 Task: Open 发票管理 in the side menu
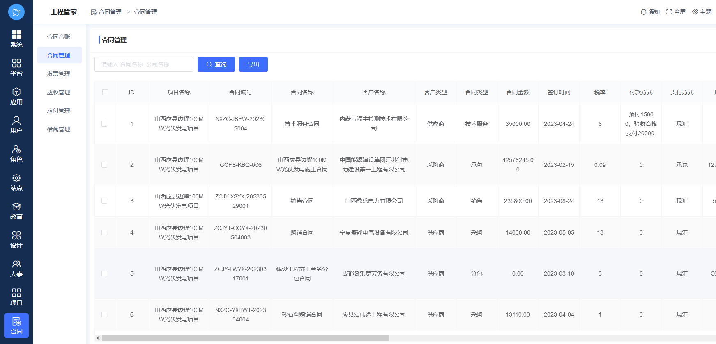(x=59, y=74)
